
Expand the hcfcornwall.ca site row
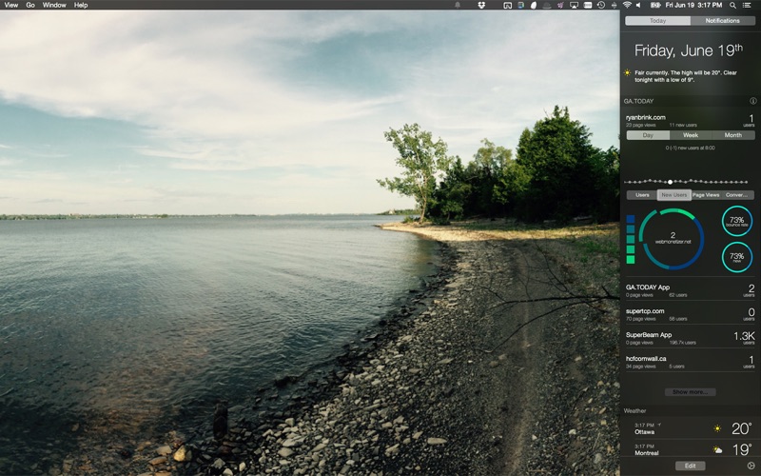pyautogui.click(x=690, y=362)
